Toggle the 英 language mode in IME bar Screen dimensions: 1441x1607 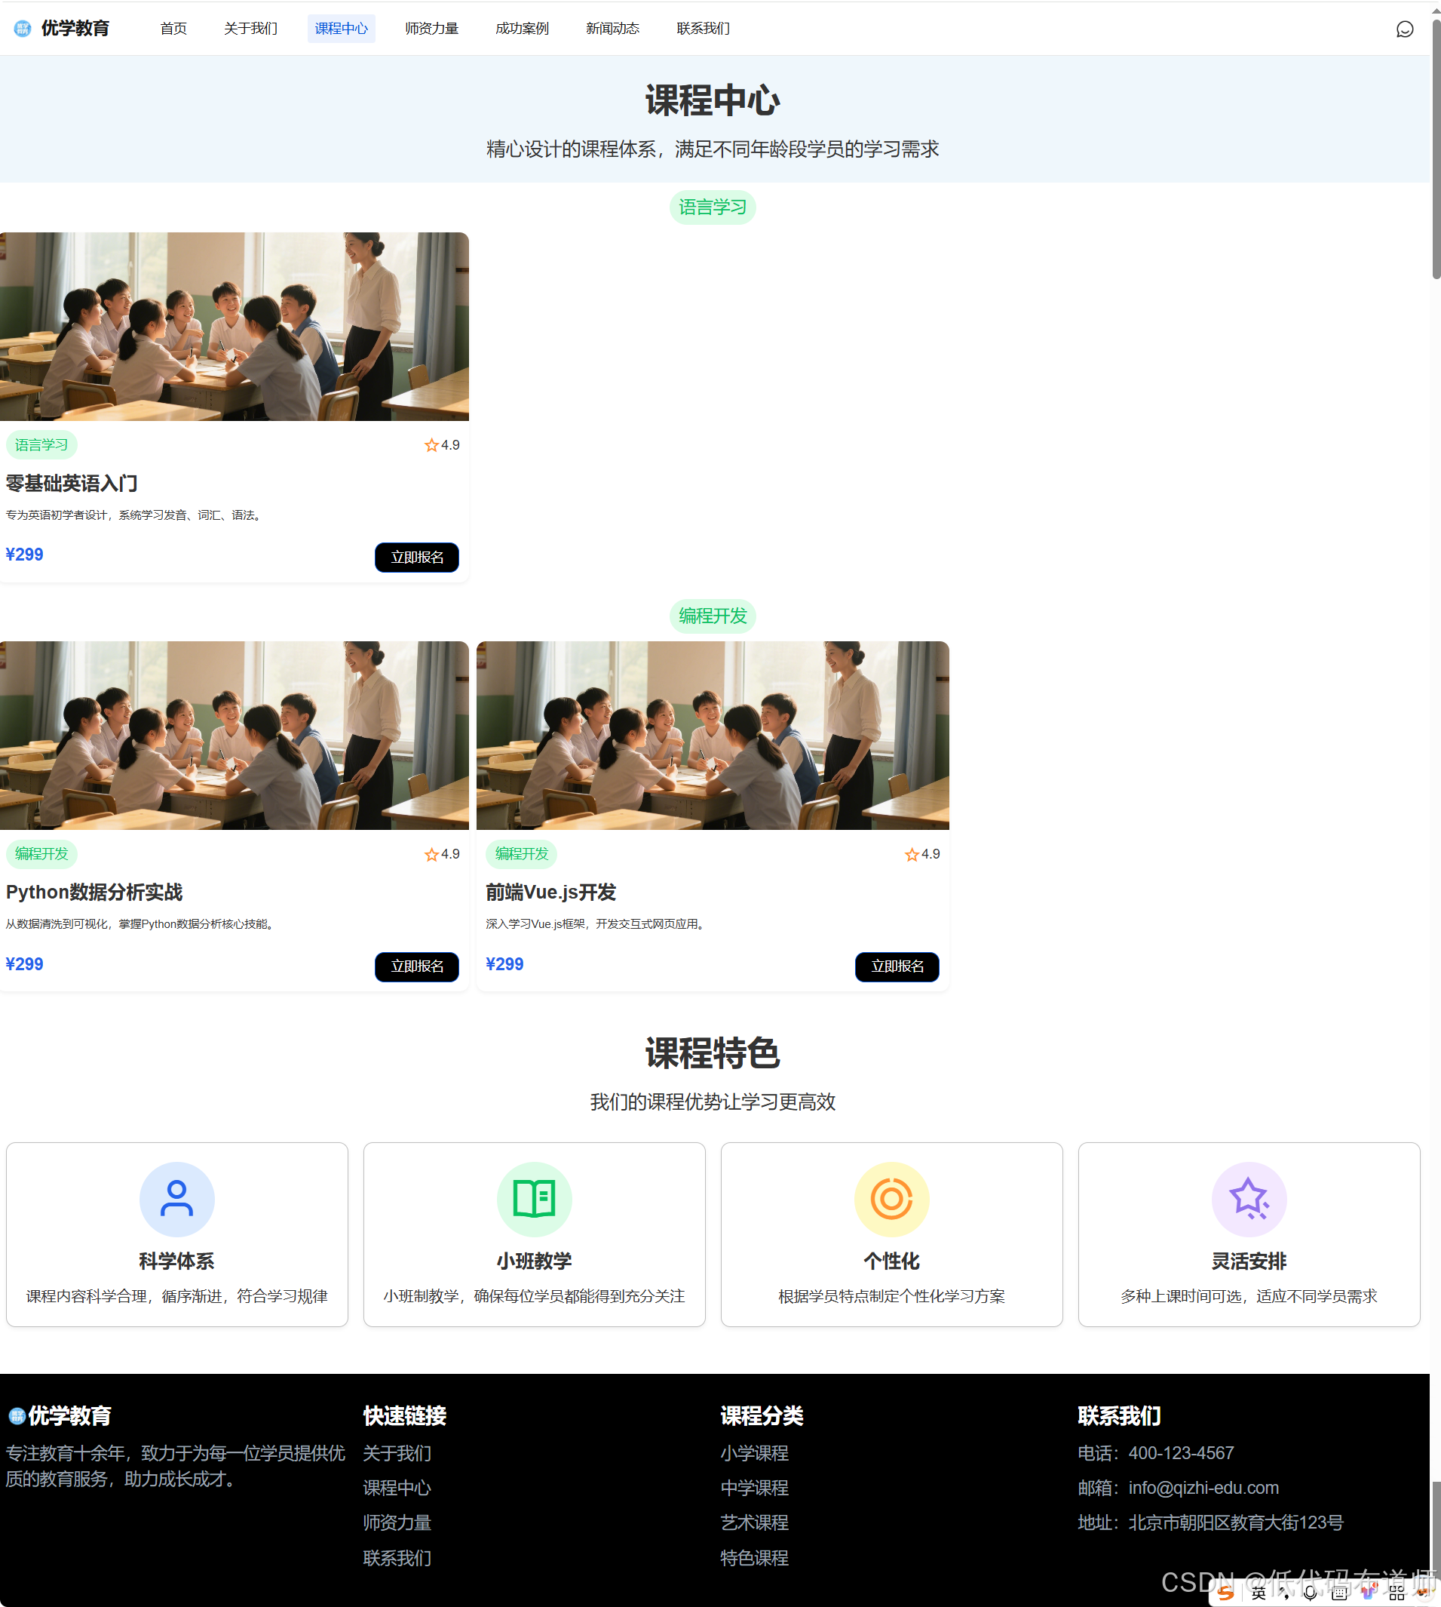point(1258,1593)
